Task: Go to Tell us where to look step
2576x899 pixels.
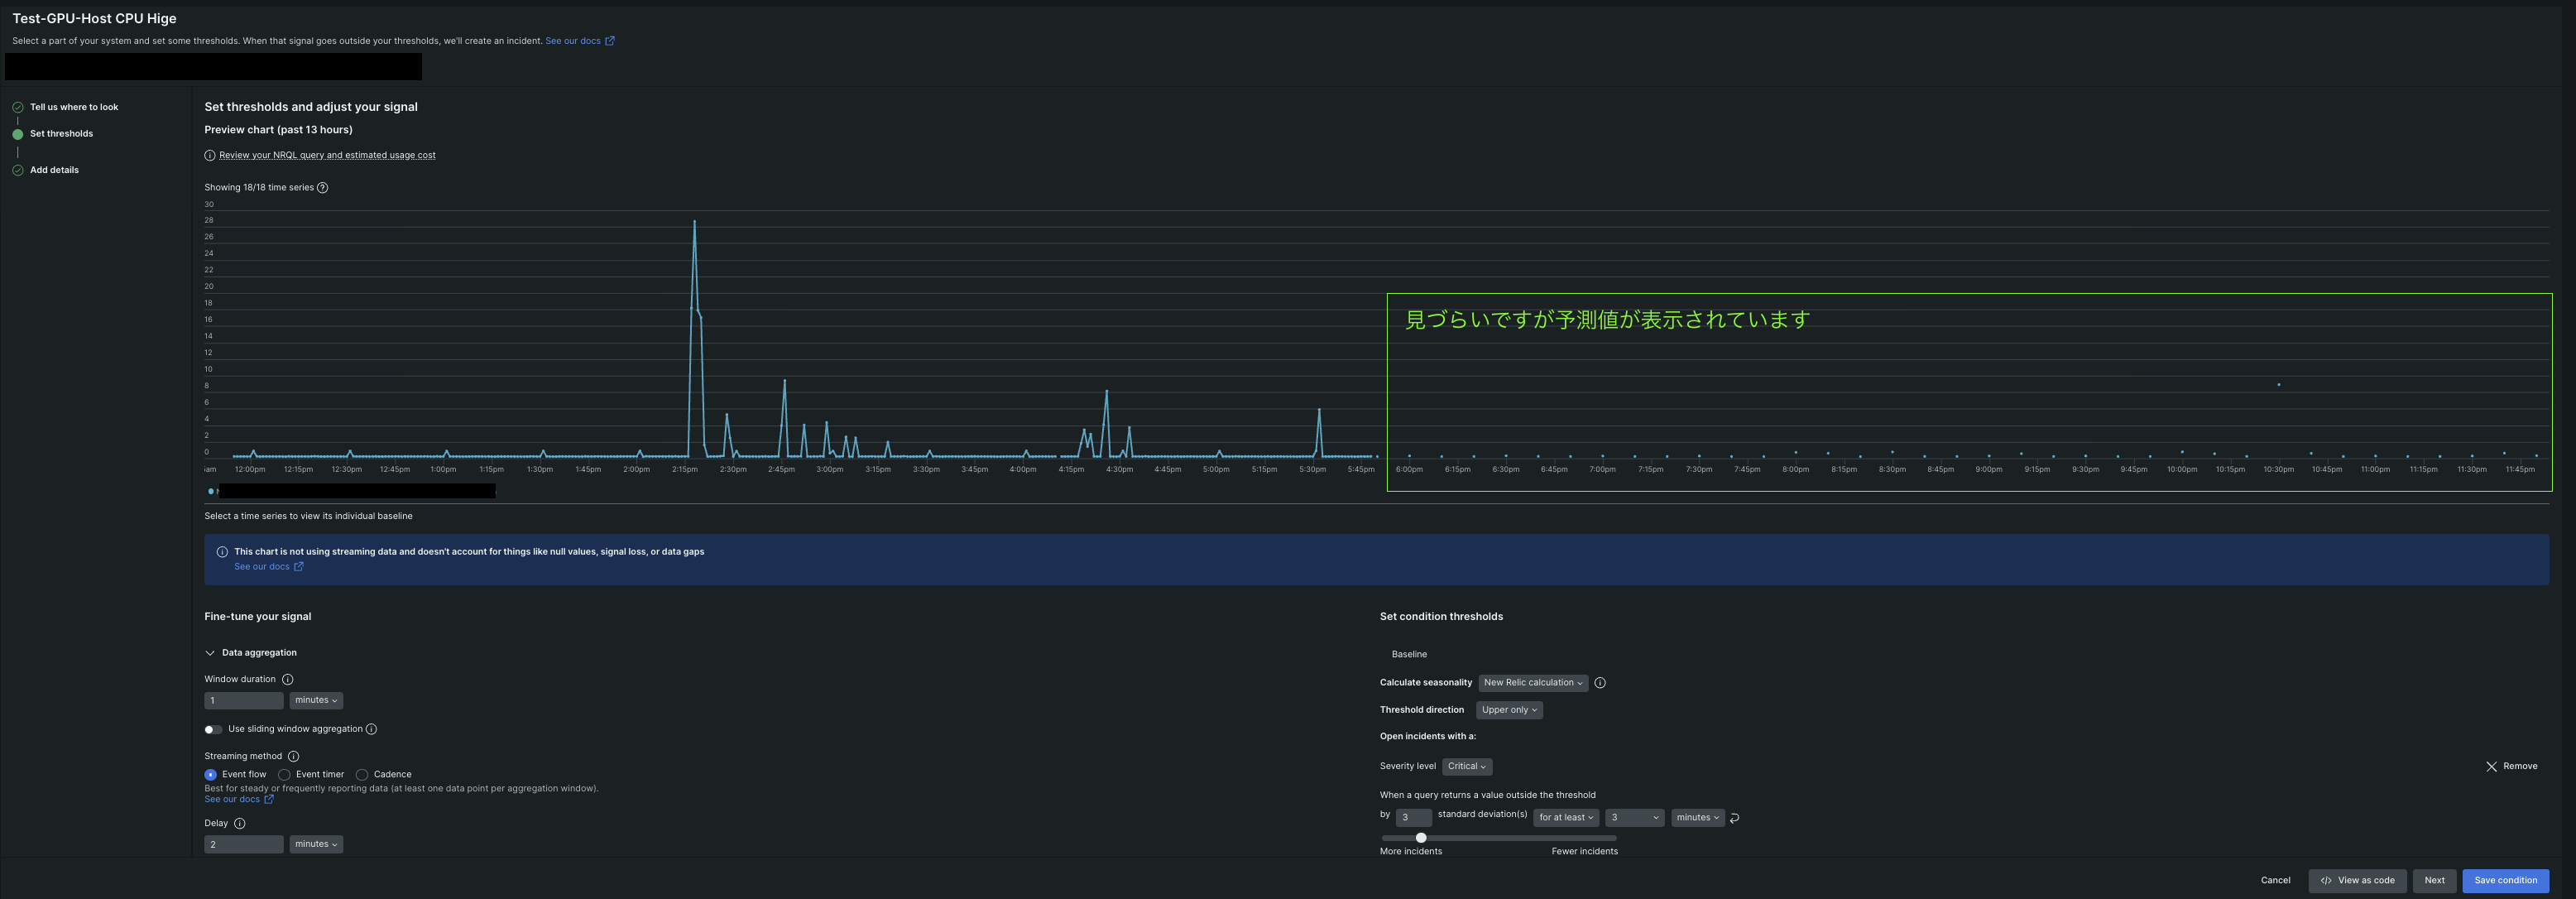Action: pyautogui.click(x=73, y=107)
